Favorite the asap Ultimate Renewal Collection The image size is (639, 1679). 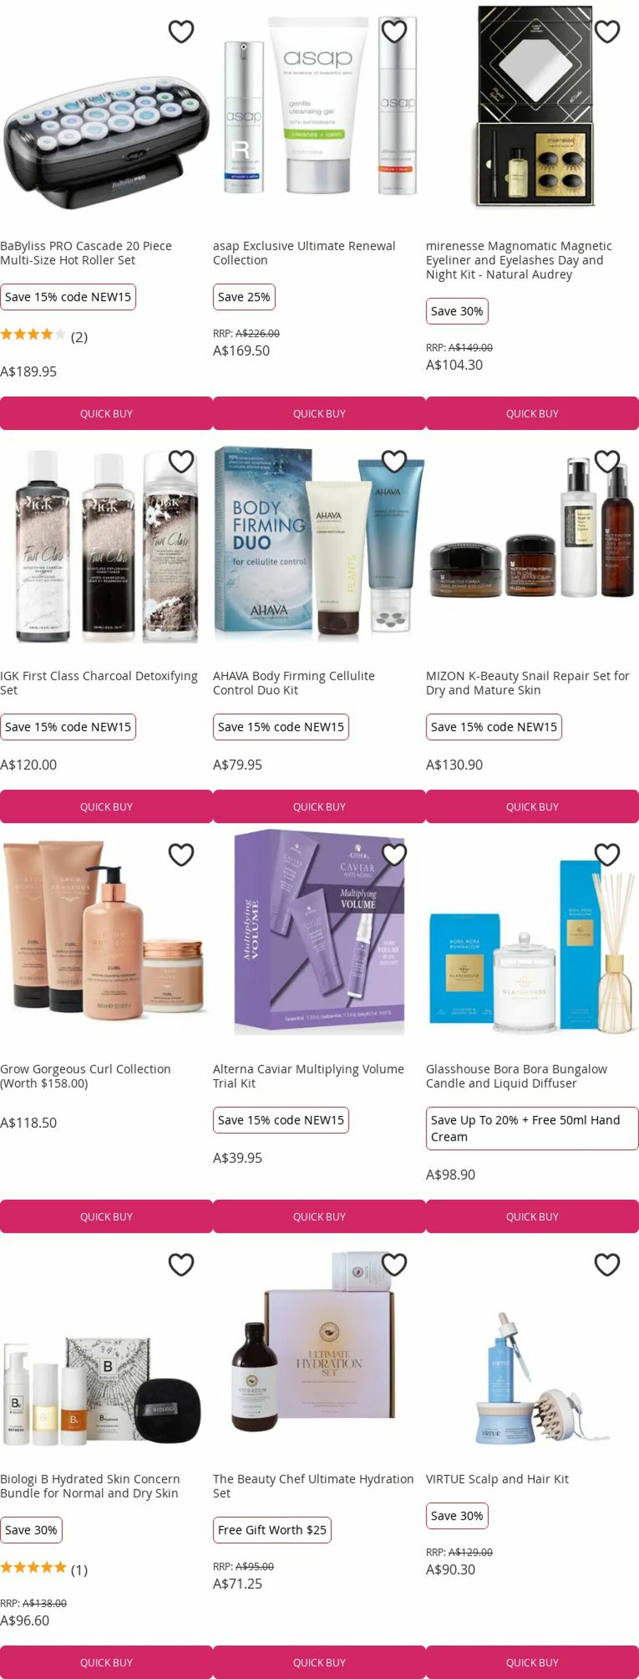pyautogui.click(x=394, y=31)
